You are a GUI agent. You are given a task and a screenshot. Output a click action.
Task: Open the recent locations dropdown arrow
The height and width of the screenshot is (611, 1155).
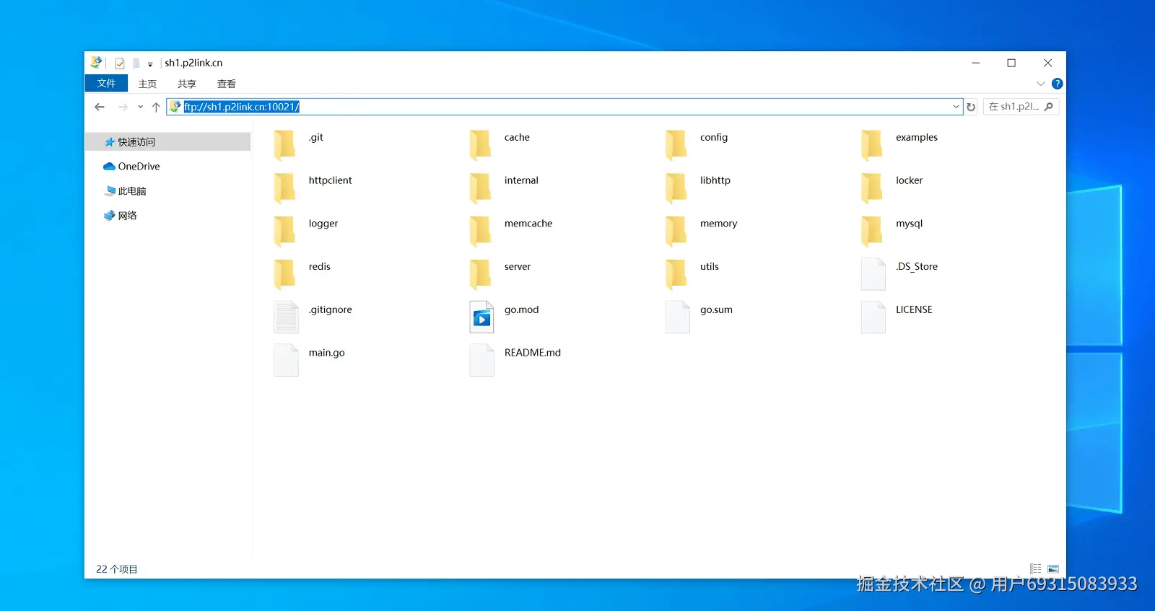pyautogui.click(x=140, y=107)
